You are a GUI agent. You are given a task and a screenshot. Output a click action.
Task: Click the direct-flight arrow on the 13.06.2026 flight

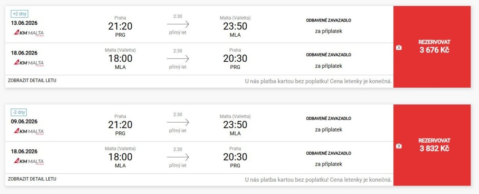click(178, 24)
